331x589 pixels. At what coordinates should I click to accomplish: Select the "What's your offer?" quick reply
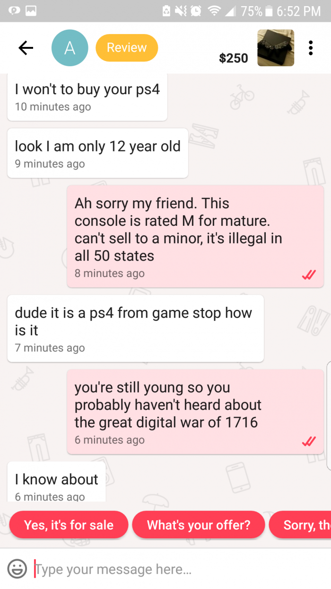[x=199, y=525]
